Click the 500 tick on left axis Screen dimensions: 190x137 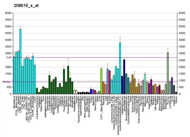tap(9, 87)
